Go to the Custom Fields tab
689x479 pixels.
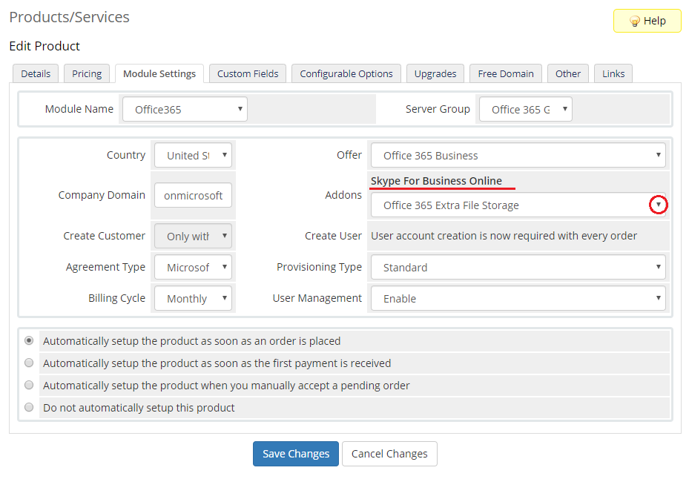pyautogui.click(x=248, y=73)
